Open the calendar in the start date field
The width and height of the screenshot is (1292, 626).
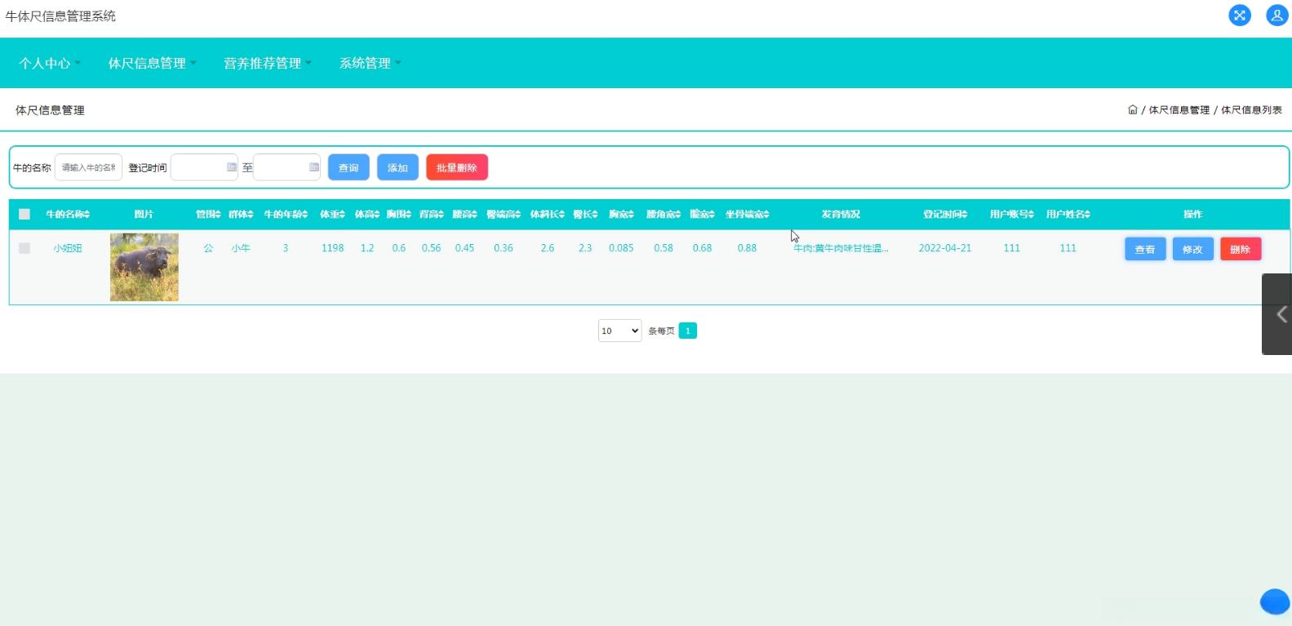pos(232,167)
